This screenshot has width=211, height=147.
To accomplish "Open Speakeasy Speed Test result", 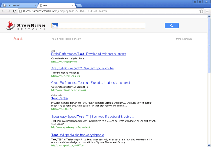I will click(x=93, y=117).
